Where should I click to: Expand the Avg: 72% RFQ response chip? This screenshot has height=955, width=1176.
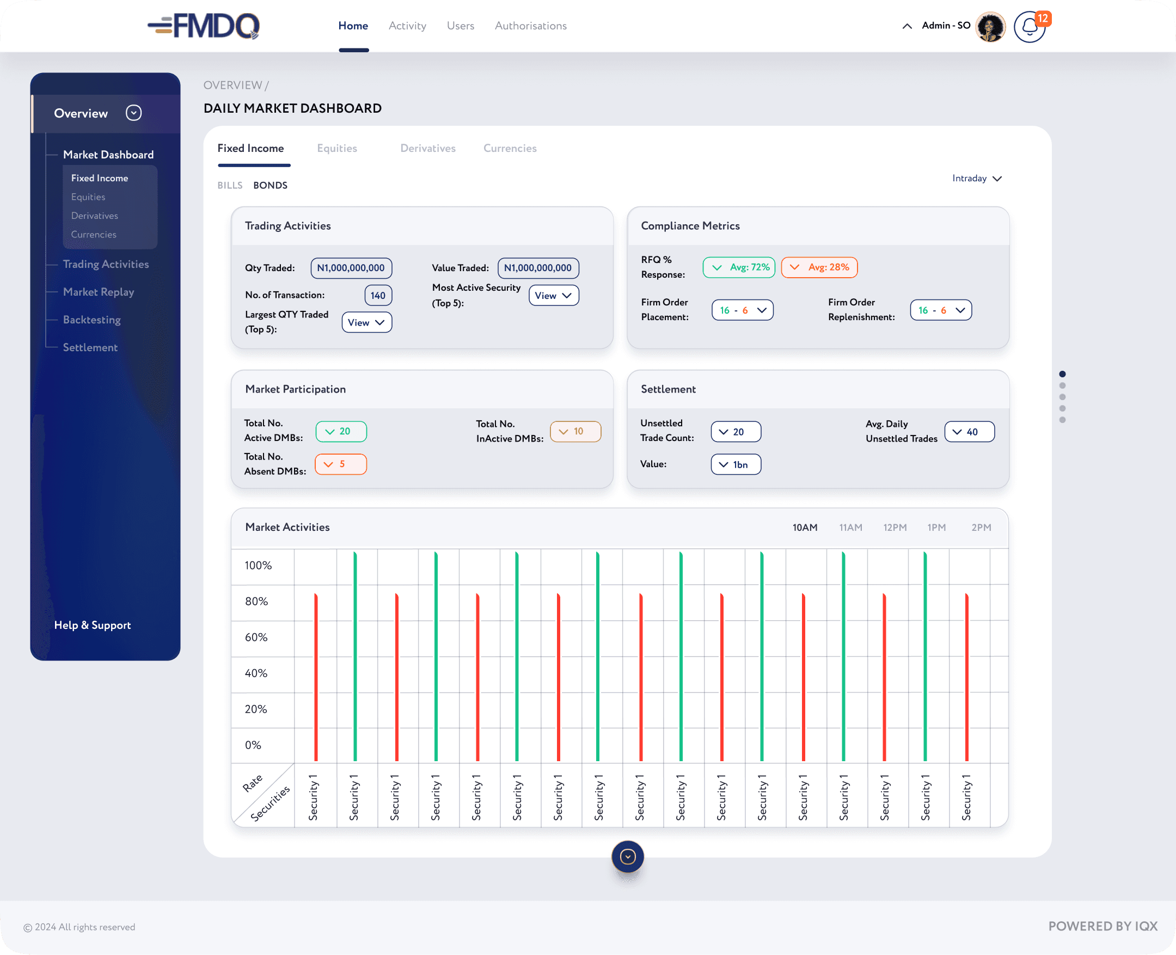coord(739,267)
